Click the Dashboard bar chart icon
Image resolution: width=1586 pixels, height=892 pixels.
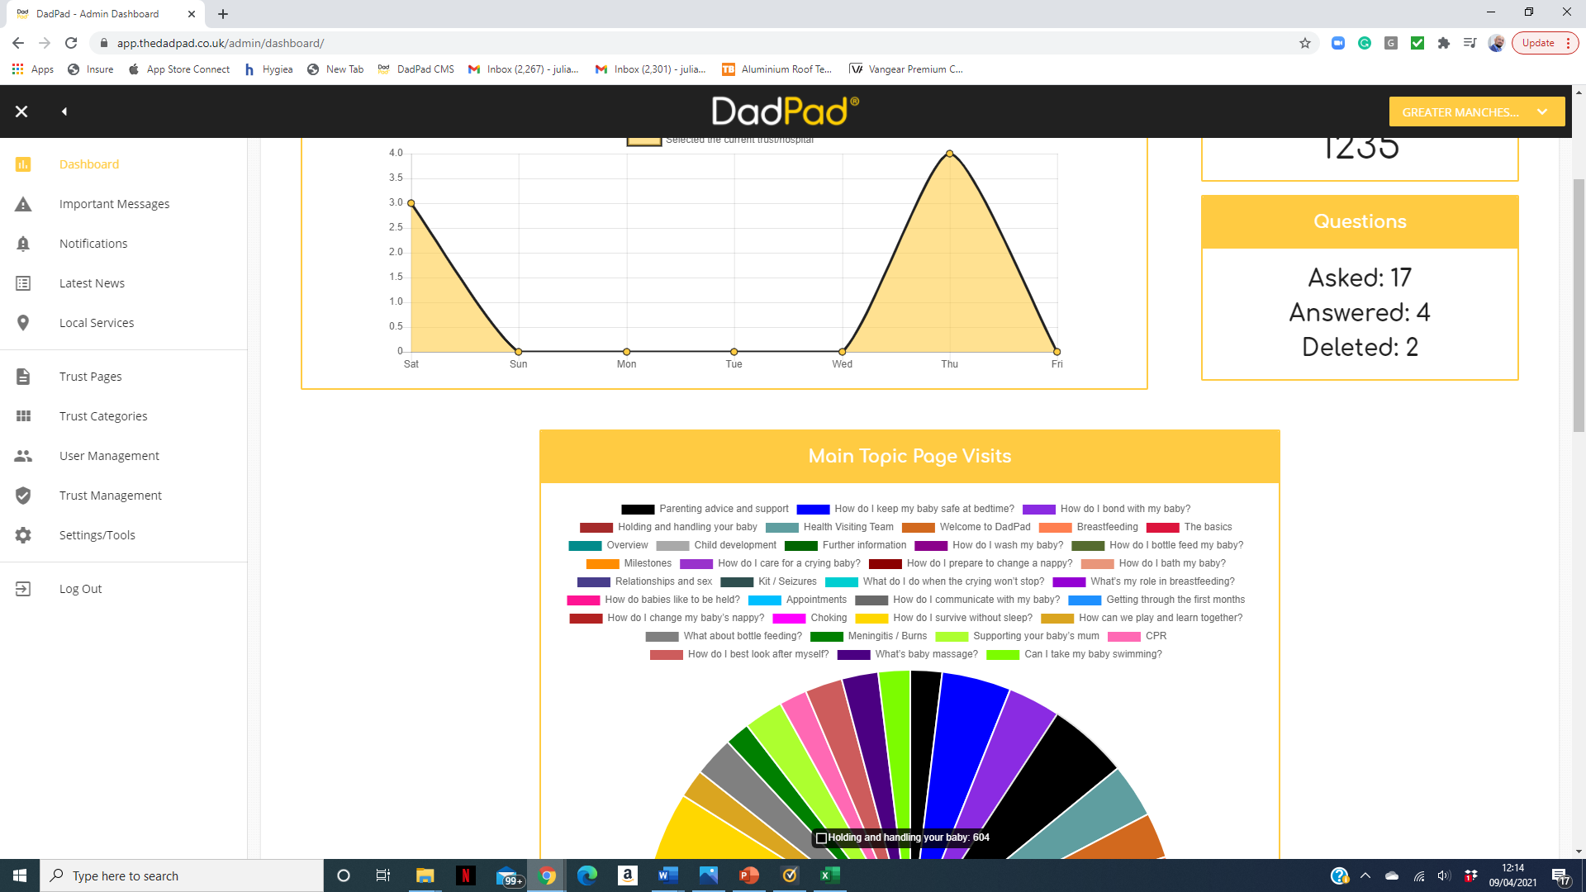(x=23, y=164)
